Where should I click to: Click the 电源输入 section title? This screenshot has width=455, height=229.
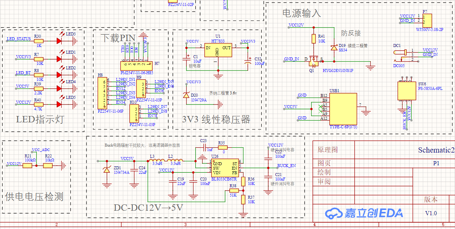point(301,13)
